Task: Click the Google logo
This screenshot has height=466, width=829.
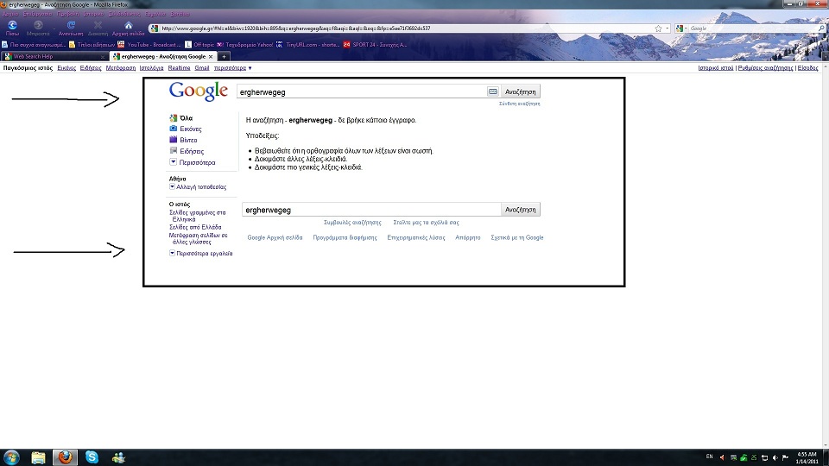Action: click(x=199, y=91)
